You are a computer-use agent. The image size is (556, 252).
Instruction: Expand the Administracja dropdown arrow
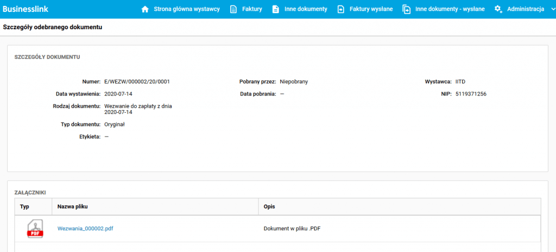pyautogui.click(x=552, y=9)
